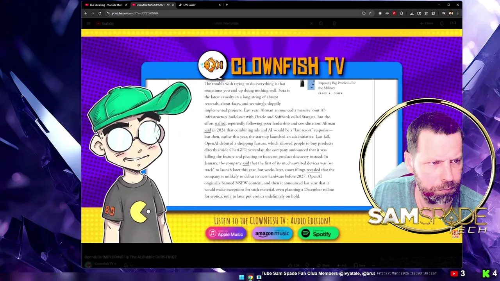This screenshot has height=281, width=500.
Task: Mute the audio on OpenAI is IMPLODING tab
Action: [x=168, y=5]
